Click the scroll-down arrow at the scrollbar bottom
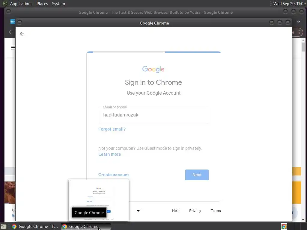The image size is (307, 230). [x=303, y=220]
